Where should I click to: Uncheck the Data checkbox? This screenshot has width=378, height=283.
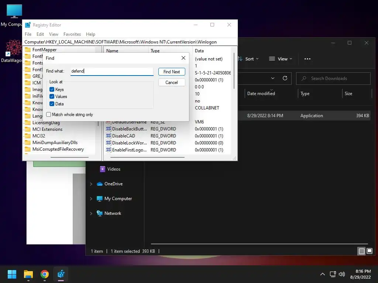pyautogui.click(x=52, y=104)
